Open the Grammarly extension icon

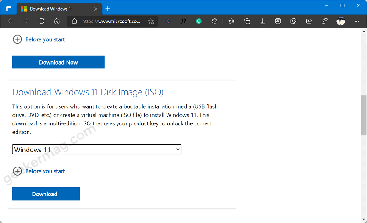click(199, 21)
